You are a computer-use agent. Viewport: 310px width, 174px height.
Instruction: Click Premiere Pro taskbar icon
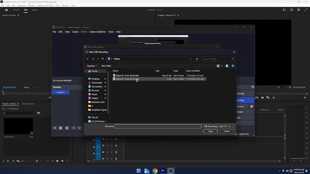click(163, 171)
